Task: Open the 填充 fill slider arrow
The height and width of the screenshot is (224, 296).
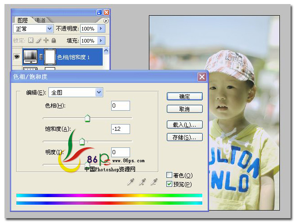Action: click(101, 40)
